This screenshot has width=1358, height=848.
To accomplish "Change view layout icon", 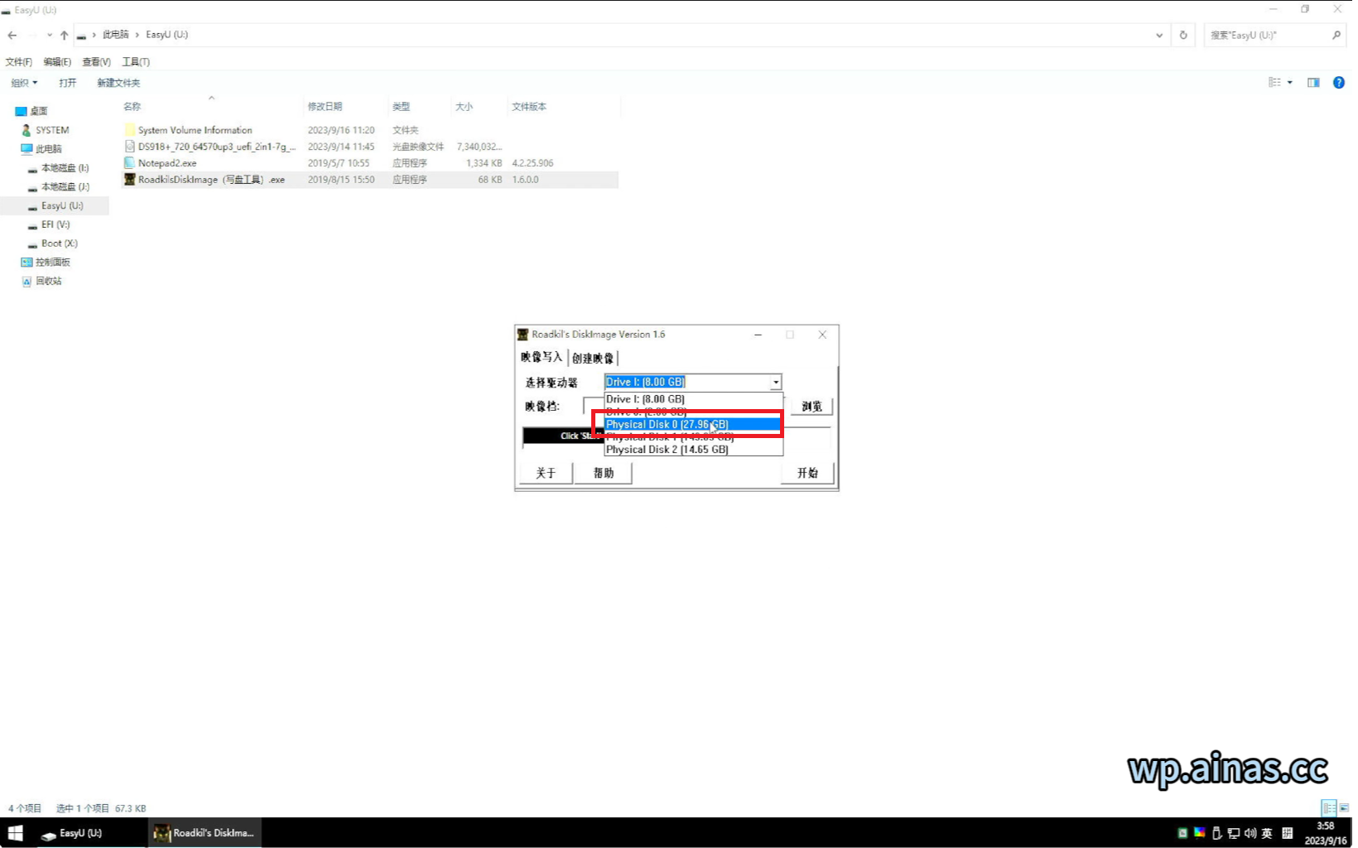I will click(x=1274, y=83).
